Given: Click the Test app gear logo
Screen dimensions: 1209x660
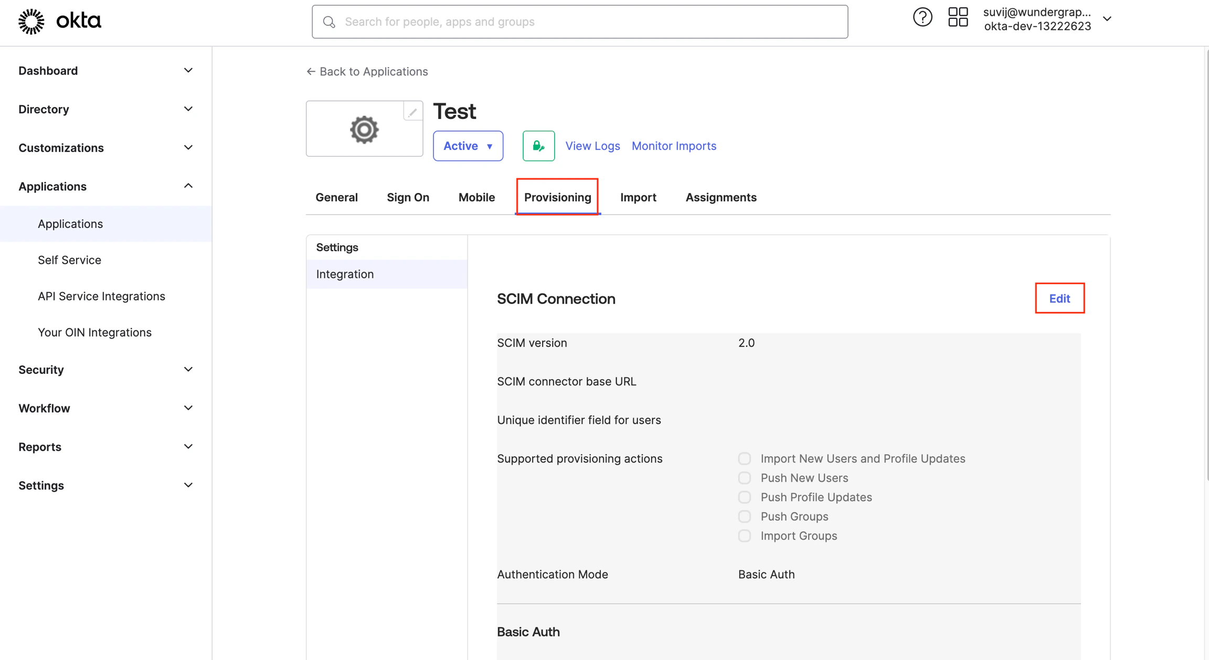Looking at the screenshot, I should pyautogui.click(x=364, y=128).
